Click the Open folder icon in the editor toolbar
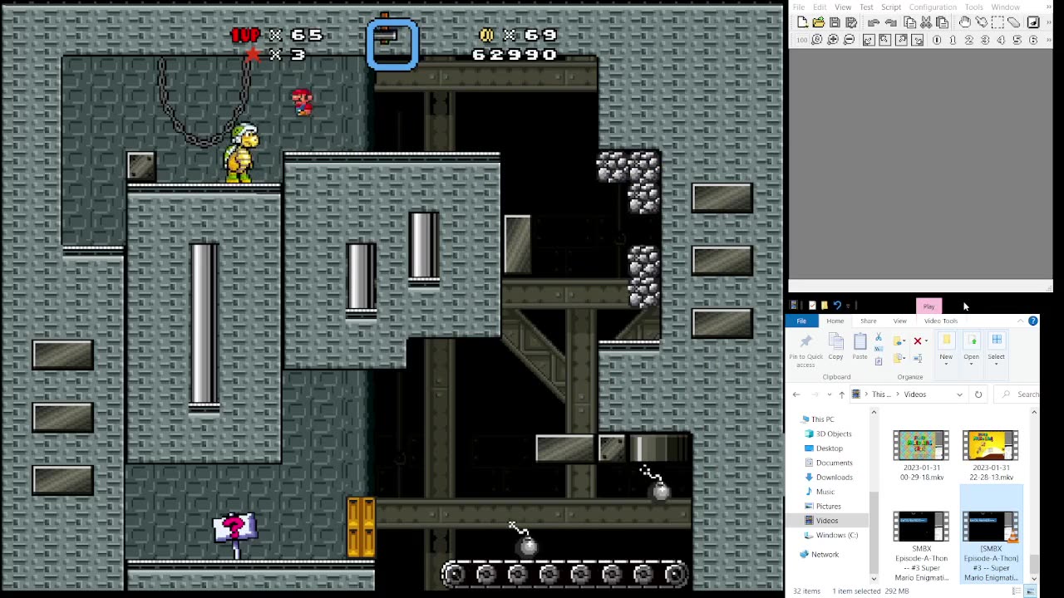The height and width of the screenshot is (598, 1064). tap(819, 22)
